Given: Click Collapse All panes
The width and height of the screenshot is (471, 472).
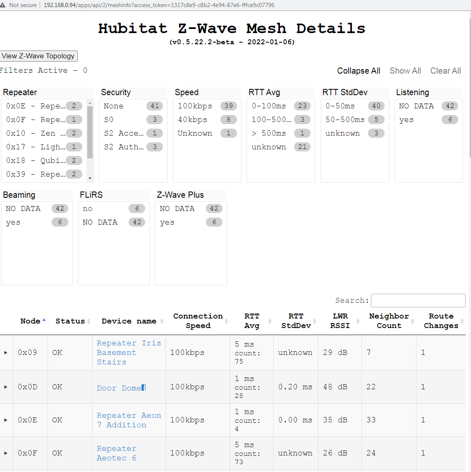Looking at the screenshot, I should tap(359, 71).
